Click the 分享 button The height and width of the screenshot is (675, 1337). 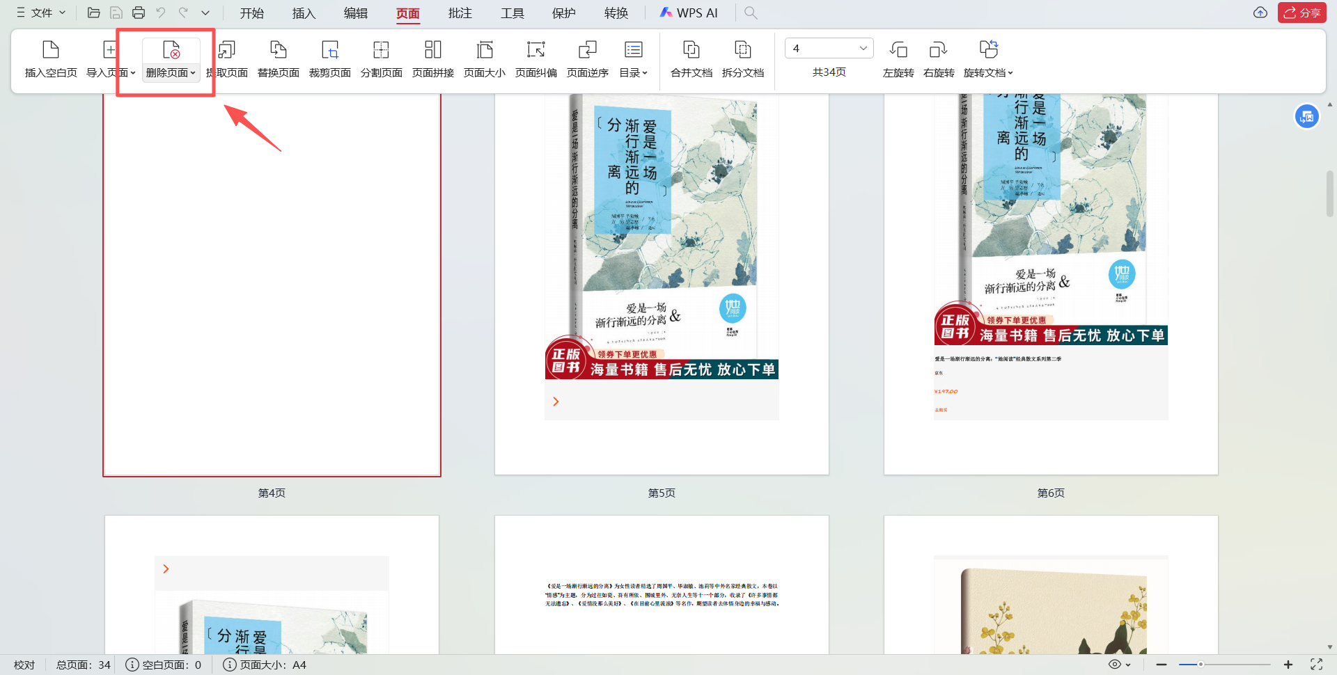(1301, 13)
